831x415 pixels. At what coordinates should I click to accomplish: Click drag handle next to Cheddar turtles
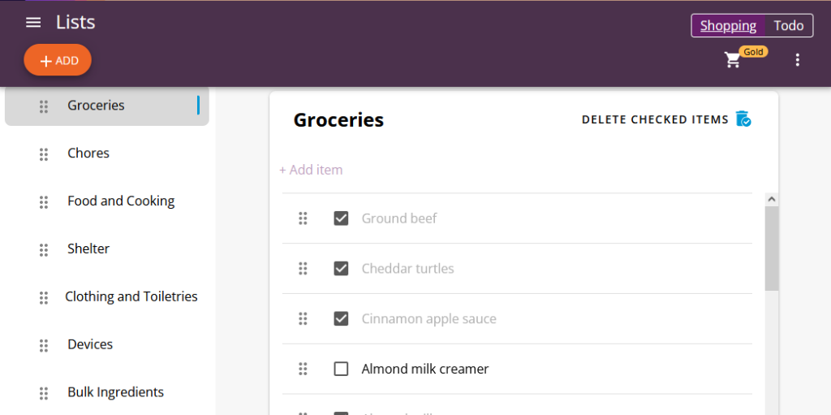[303, 269]
